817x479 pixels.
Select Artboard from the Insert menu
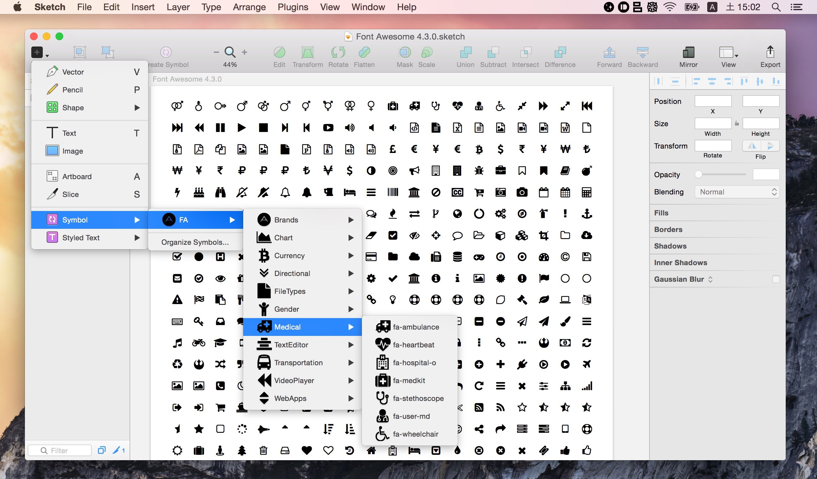coord(89,176)
